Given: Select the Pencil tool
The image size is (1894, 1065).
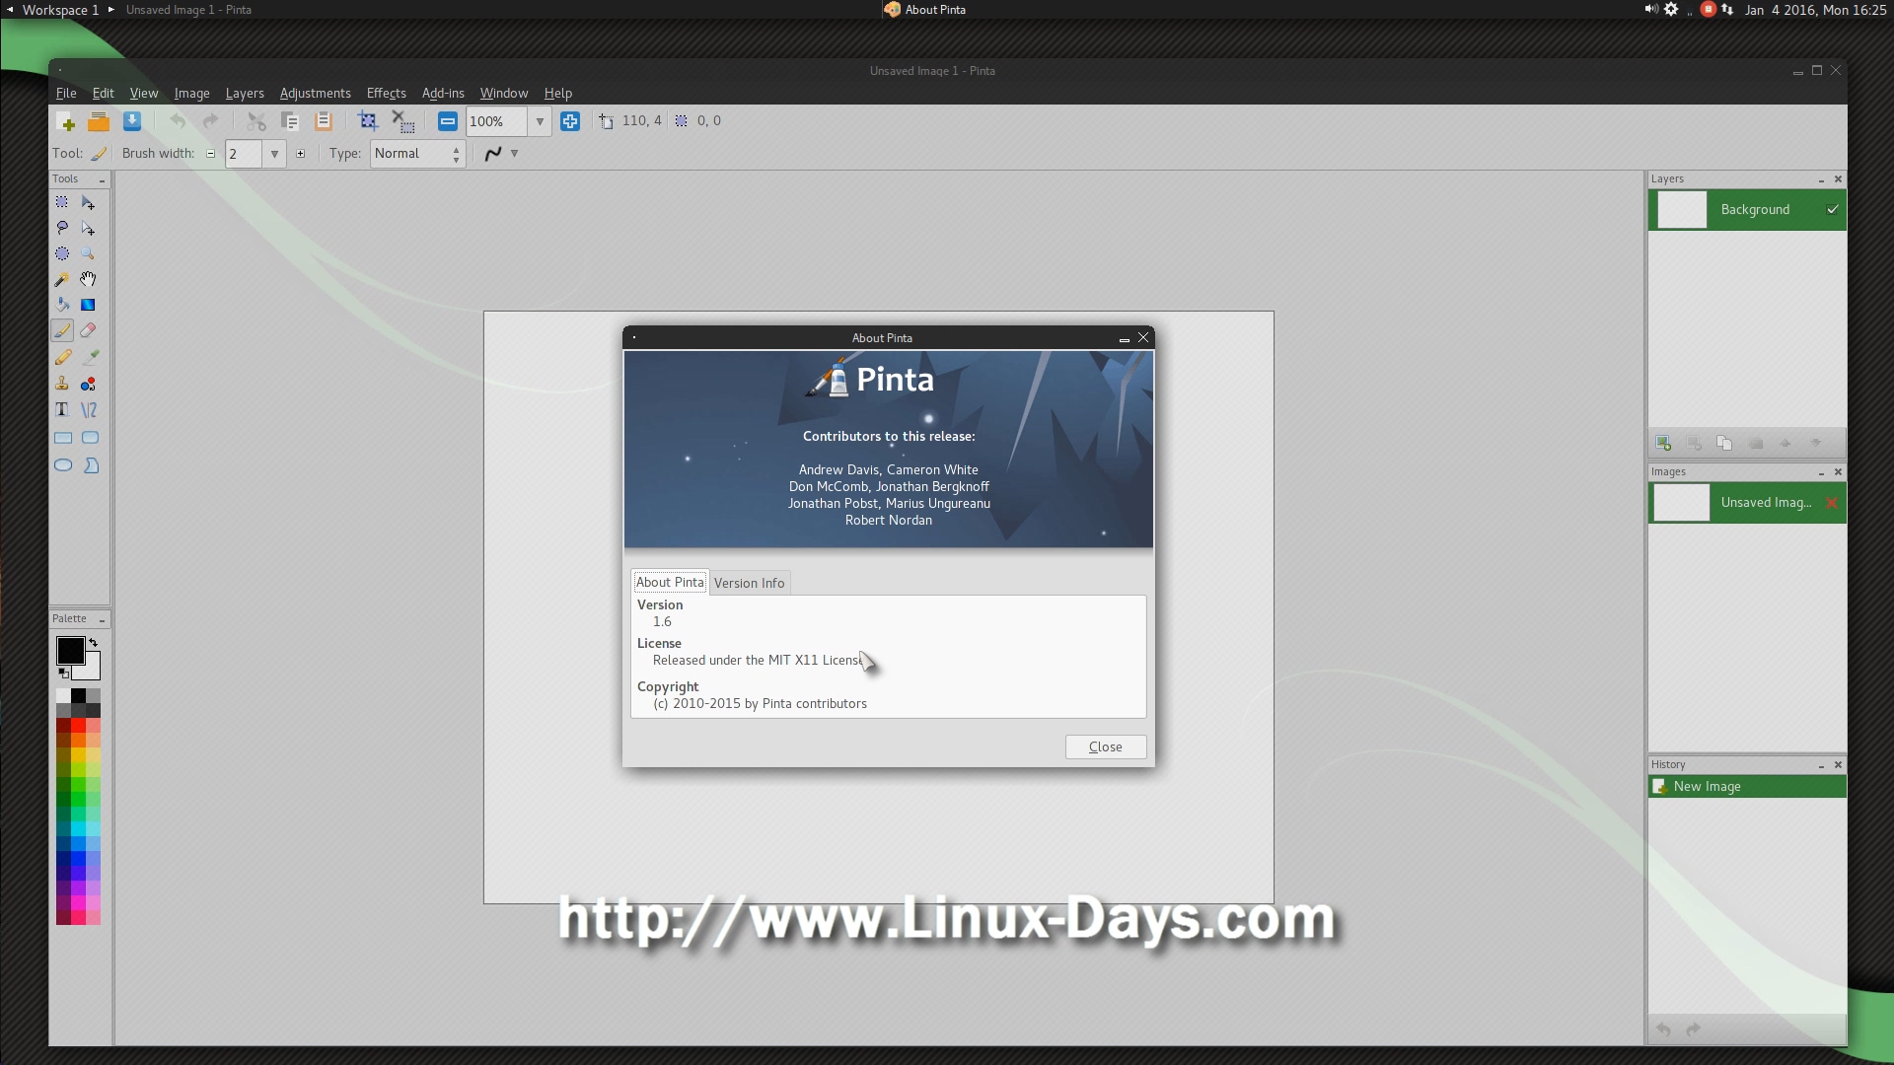Looking at the screenshot, I should tap(62, 357).
